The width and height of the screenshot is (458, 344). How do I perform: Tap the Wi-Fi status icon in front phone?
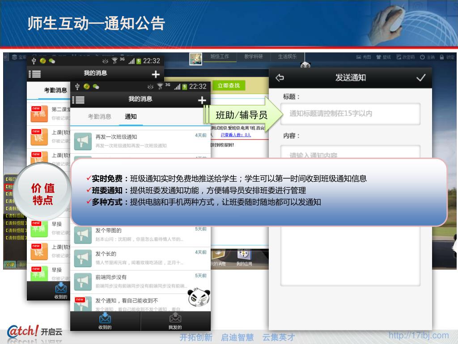tap(160, 86)
